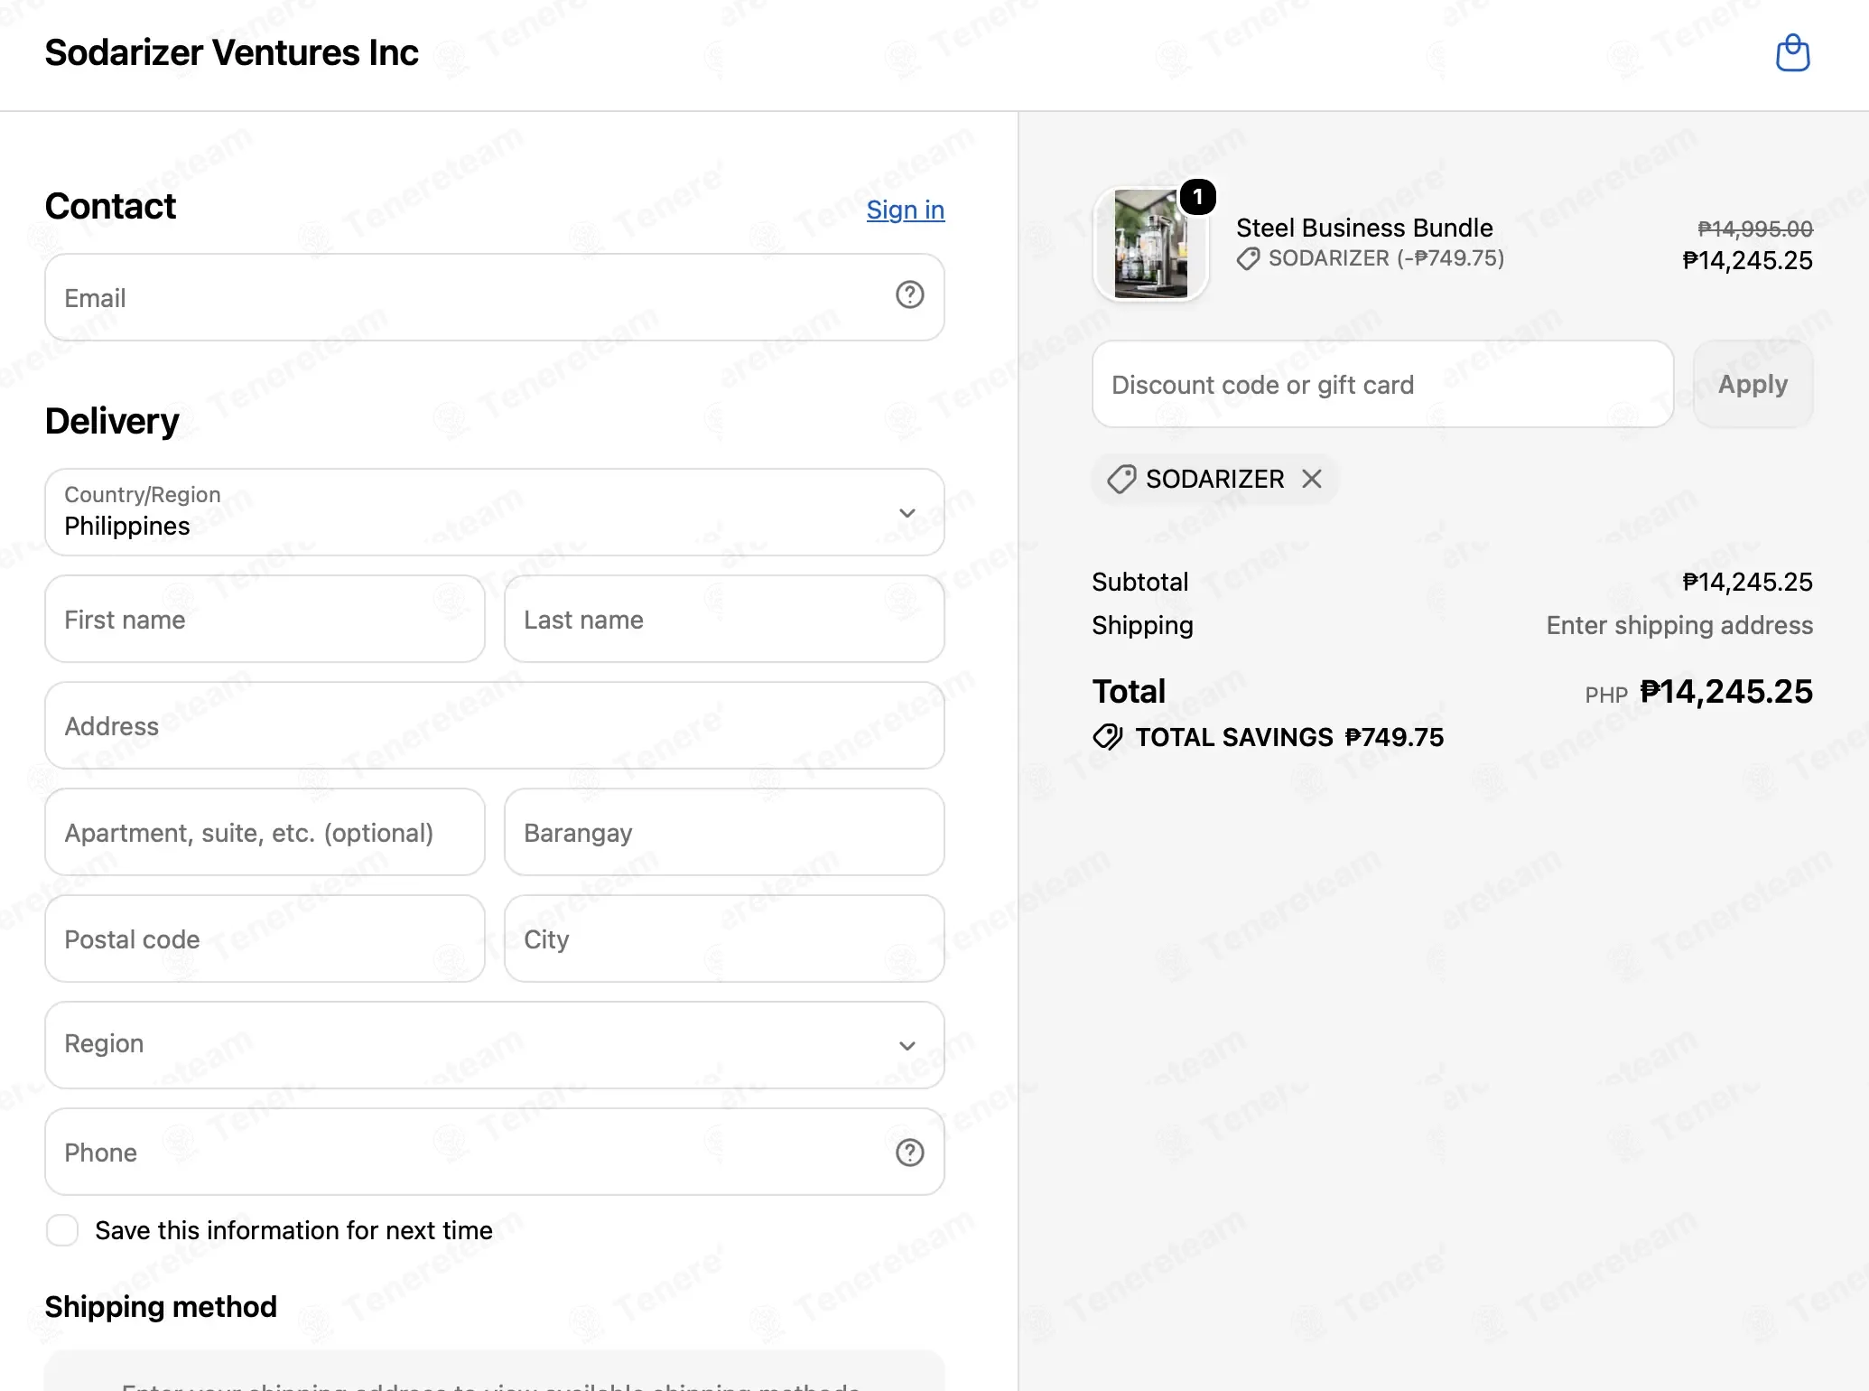Focus the Apartment, suite field
1869x1391 pixels.
click(265, 832)
